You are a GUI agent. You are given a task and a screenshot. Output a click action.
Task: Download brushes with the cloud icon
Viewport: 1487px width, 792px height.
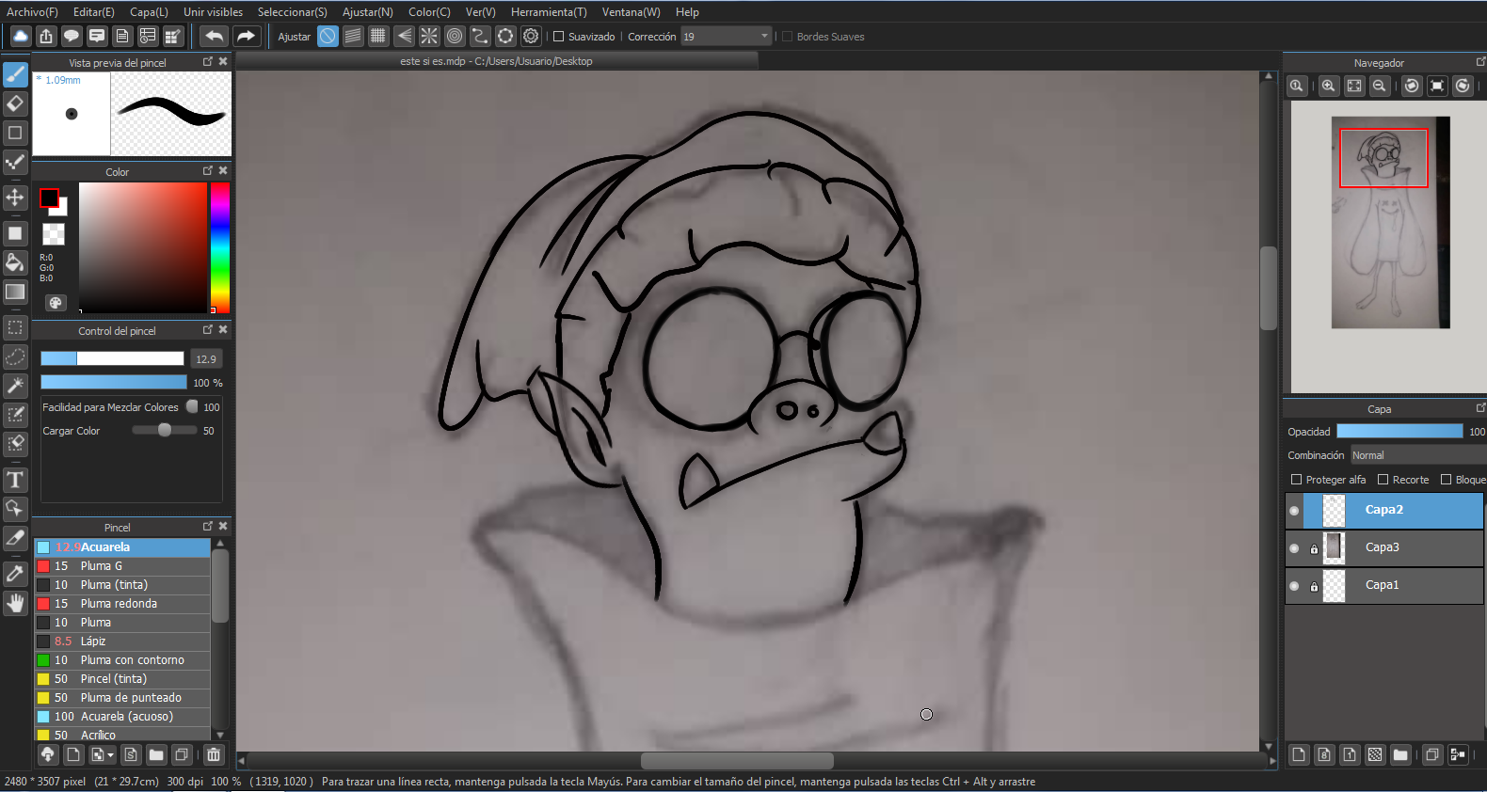pos(48,754)
